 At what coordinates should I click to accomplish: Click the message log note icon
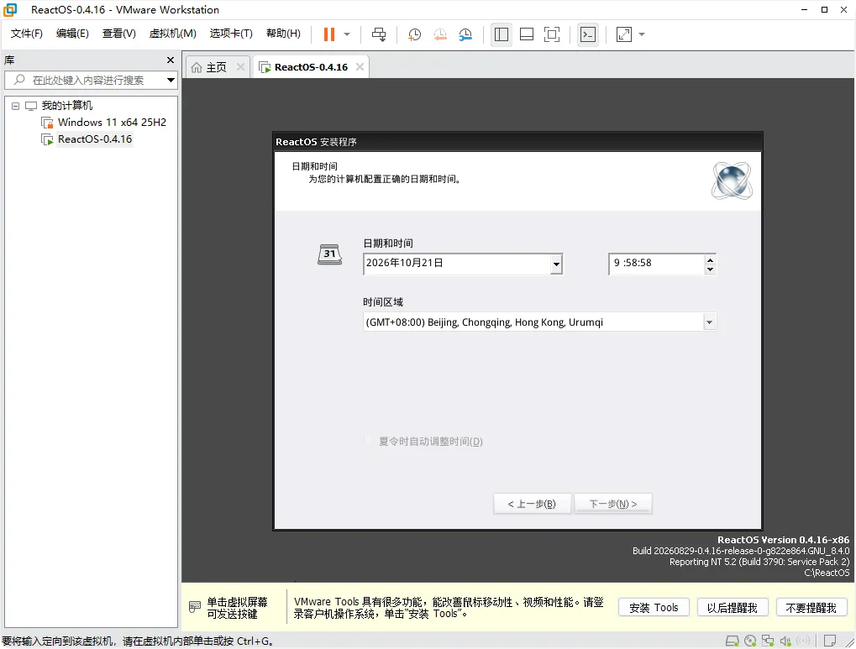[x=830, y=641]
